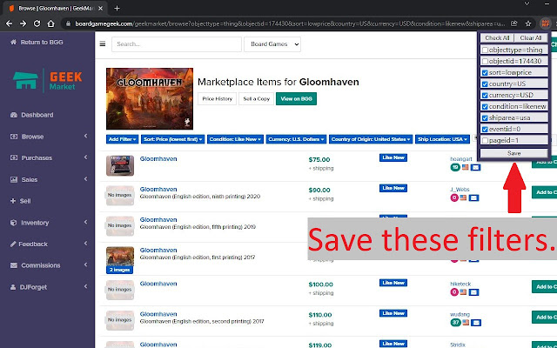The height and width of the screenshot is (348, 557).
Task: Open the Add Filter dropdown
Action: click(122, 139)
